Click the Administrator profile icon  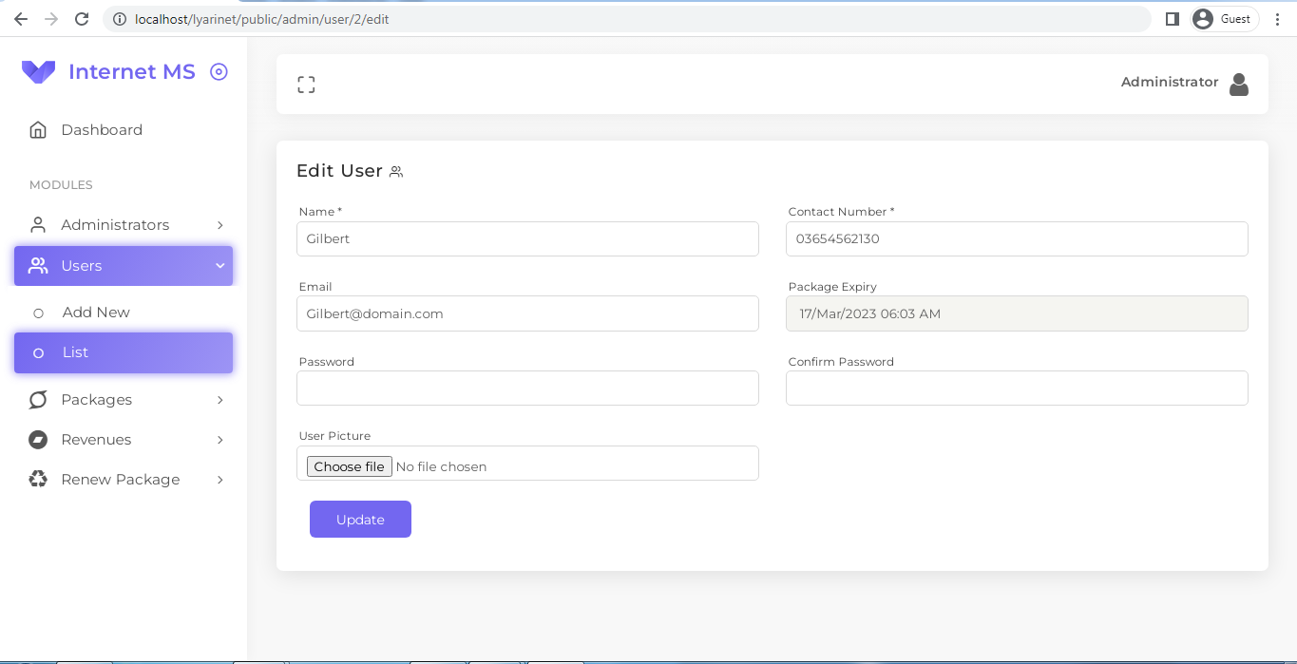point(1239,84)
